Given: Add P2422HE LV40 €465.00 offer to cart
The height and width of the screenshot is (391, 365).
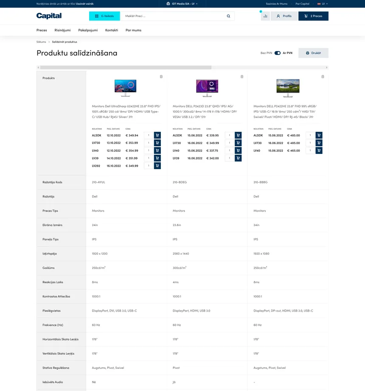Looking at the screenshot, I should [x=319, y=150].
